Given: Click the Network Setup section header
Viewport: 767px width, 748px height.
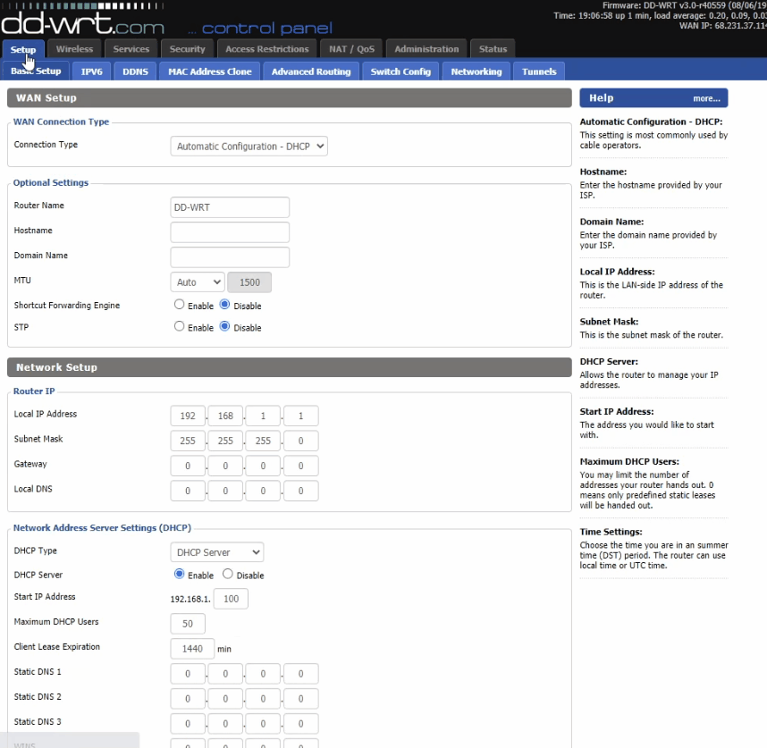Looking at the screenshot, I should 289,367.
